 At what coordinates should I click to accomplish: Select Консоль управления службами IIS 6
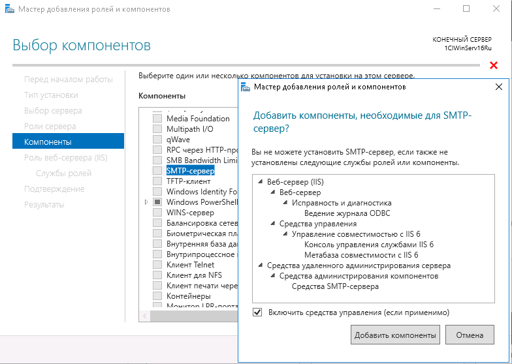click(x=369, y=245)
